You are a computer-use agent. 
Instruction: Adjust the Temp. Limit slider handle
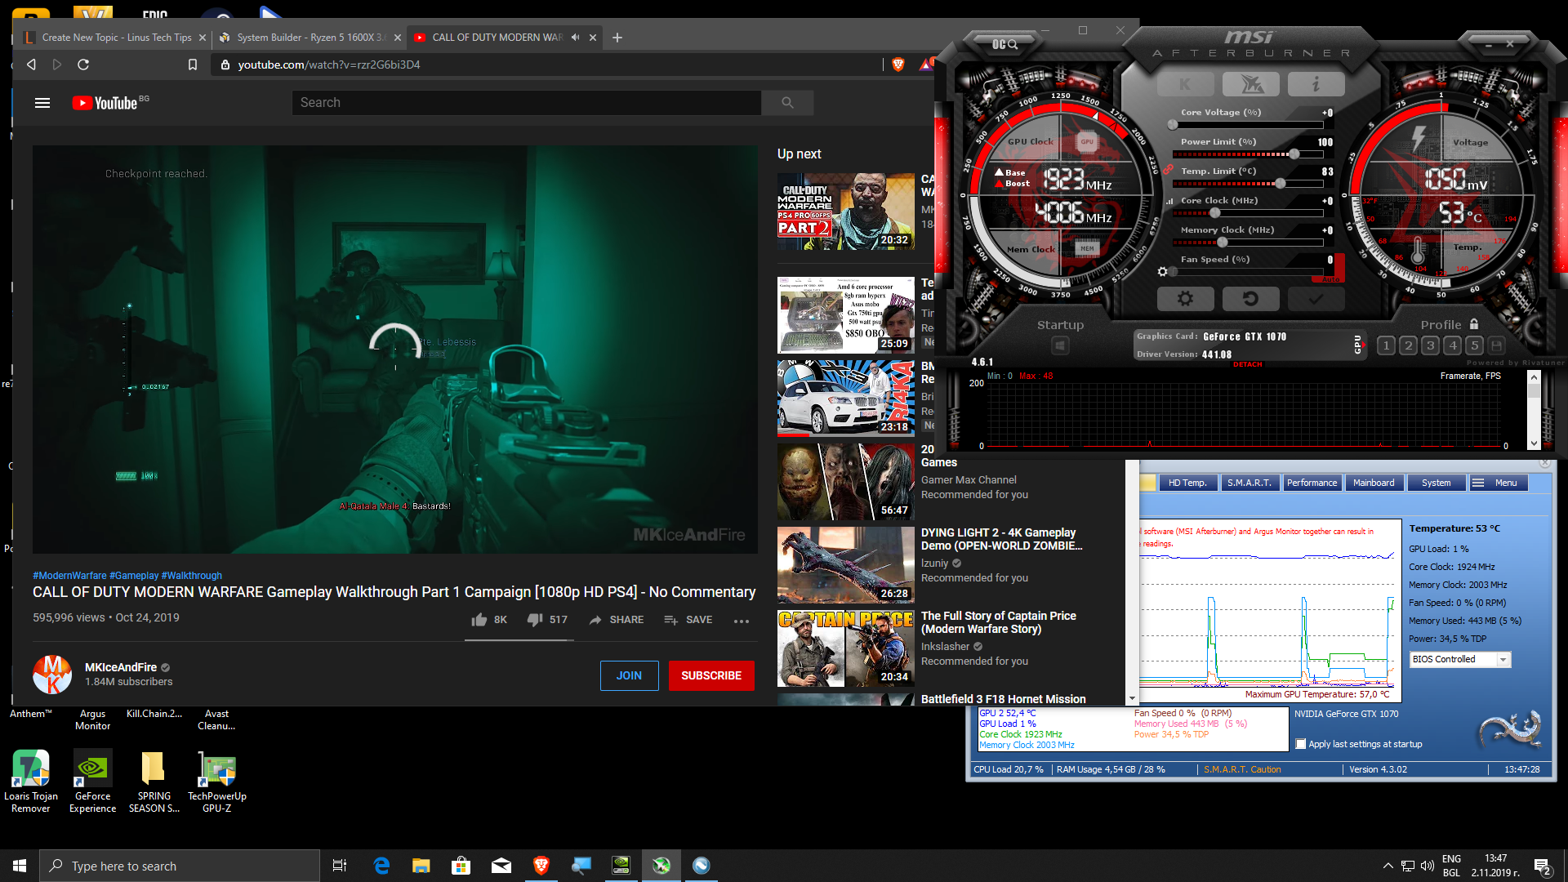click(1281, 184)
